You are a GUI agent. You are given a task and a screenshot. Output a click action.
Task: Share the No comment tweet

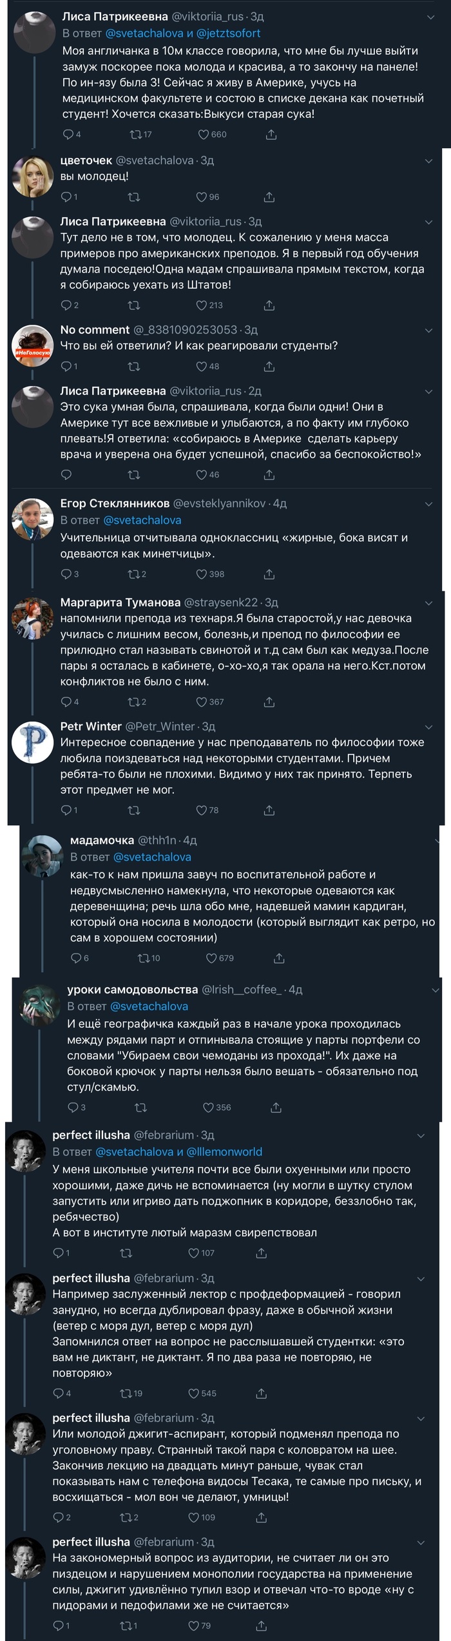pyautogui.click(x=269, y=367)
